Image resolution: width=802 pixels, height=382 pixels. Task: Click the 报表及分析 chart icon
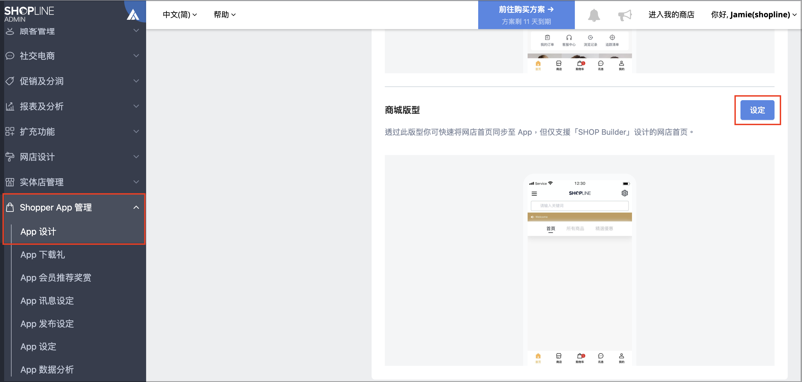[10, 106]
